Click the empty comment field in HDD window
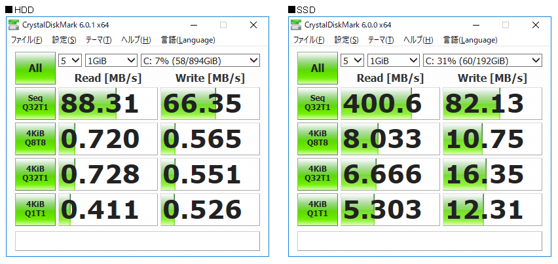558x264 pixels. pos(138,241)
